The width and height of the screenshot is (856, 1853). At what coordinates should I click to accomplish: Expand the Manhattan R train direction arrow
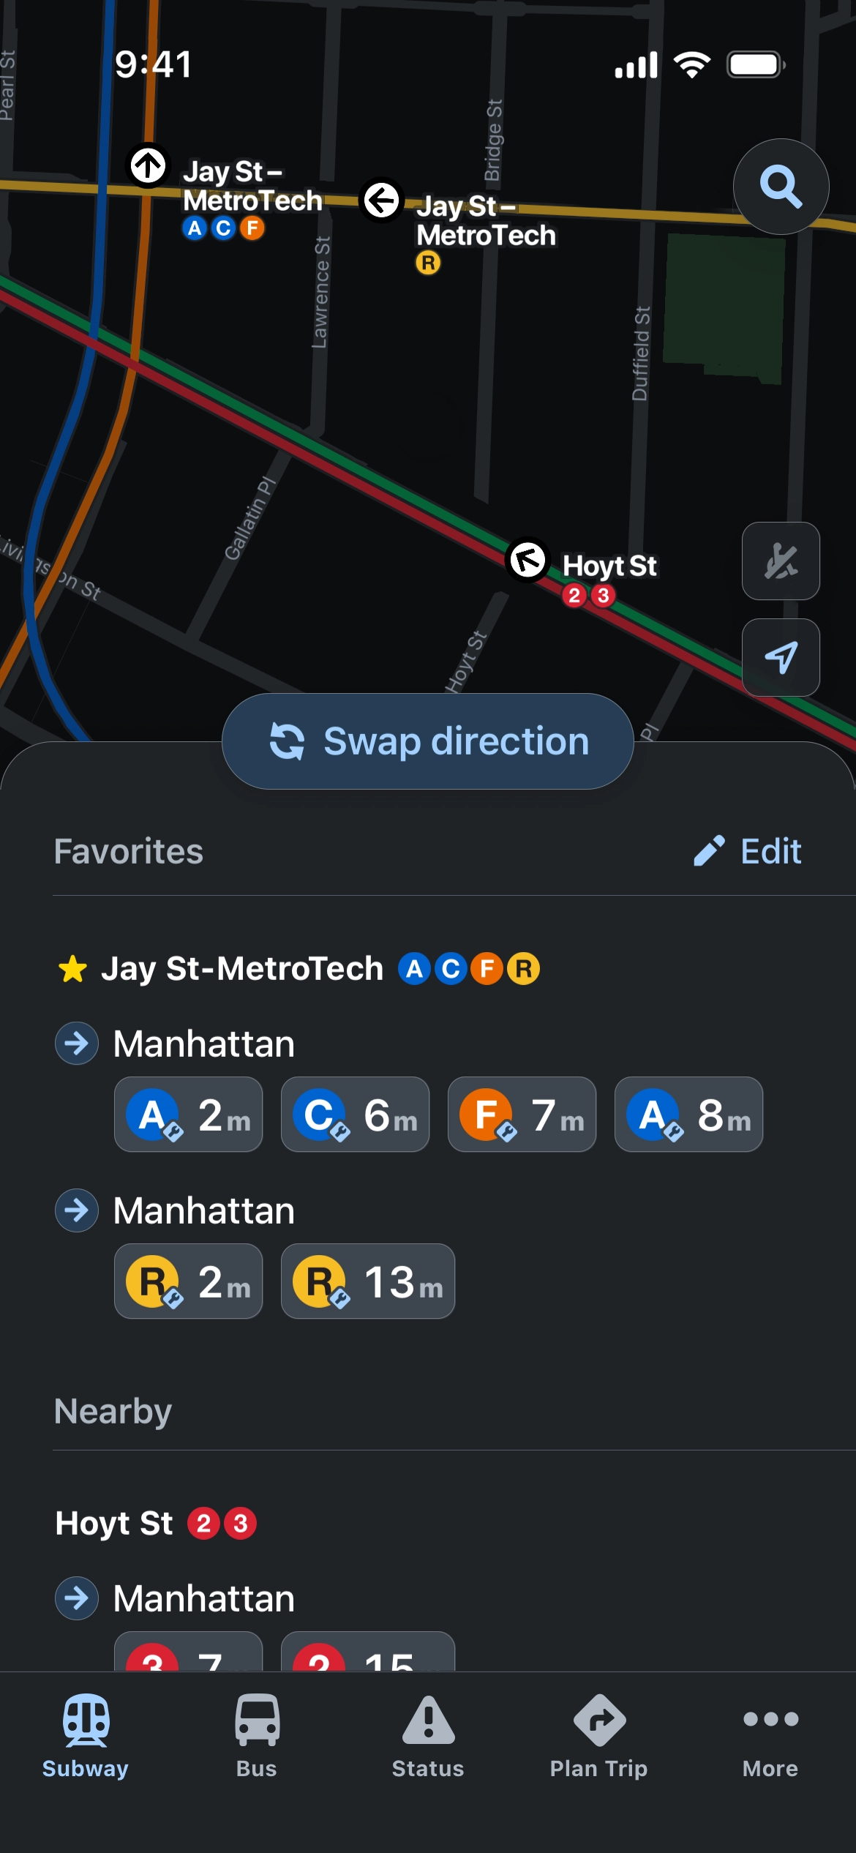coord(77,1210)
